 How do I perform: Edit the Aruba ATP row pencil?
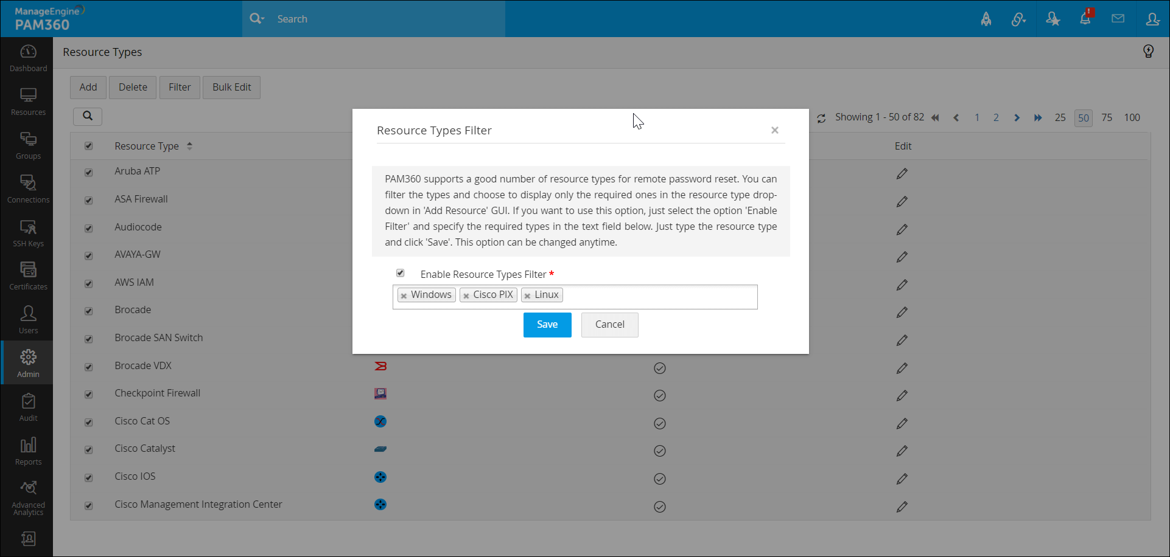pos(902,174)
